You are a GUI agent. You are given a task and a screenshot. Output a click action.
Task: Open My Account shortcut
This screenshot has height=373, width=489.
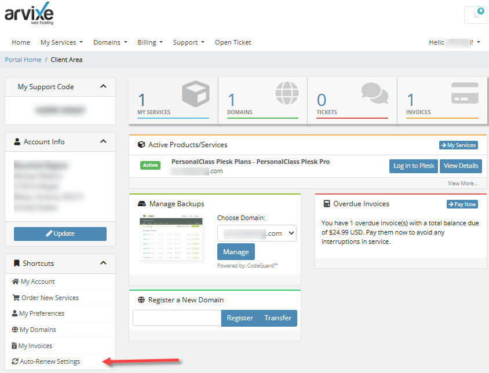[60, 281]
